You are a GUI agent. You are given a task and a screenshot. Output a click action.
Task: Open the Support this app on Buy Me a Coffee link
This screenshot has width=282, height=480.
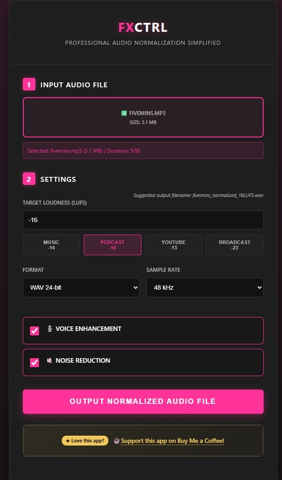(172, 441)
